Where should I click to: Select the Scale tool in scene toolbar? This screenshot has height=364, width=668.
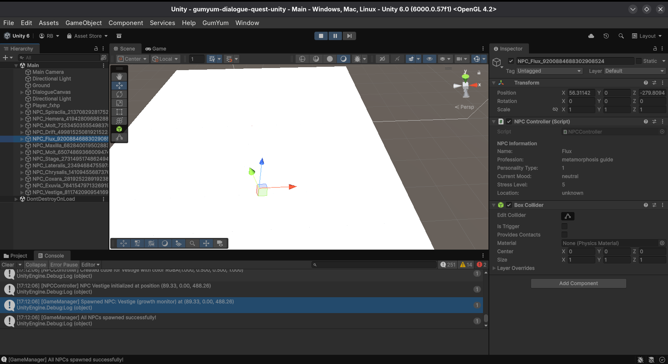coord(119,103)
